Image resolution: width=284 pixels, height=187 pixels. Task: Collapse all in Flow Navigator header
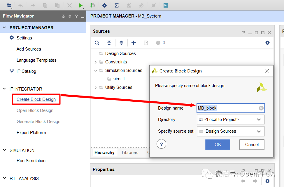pyautogui.click(x=63, y=16)
